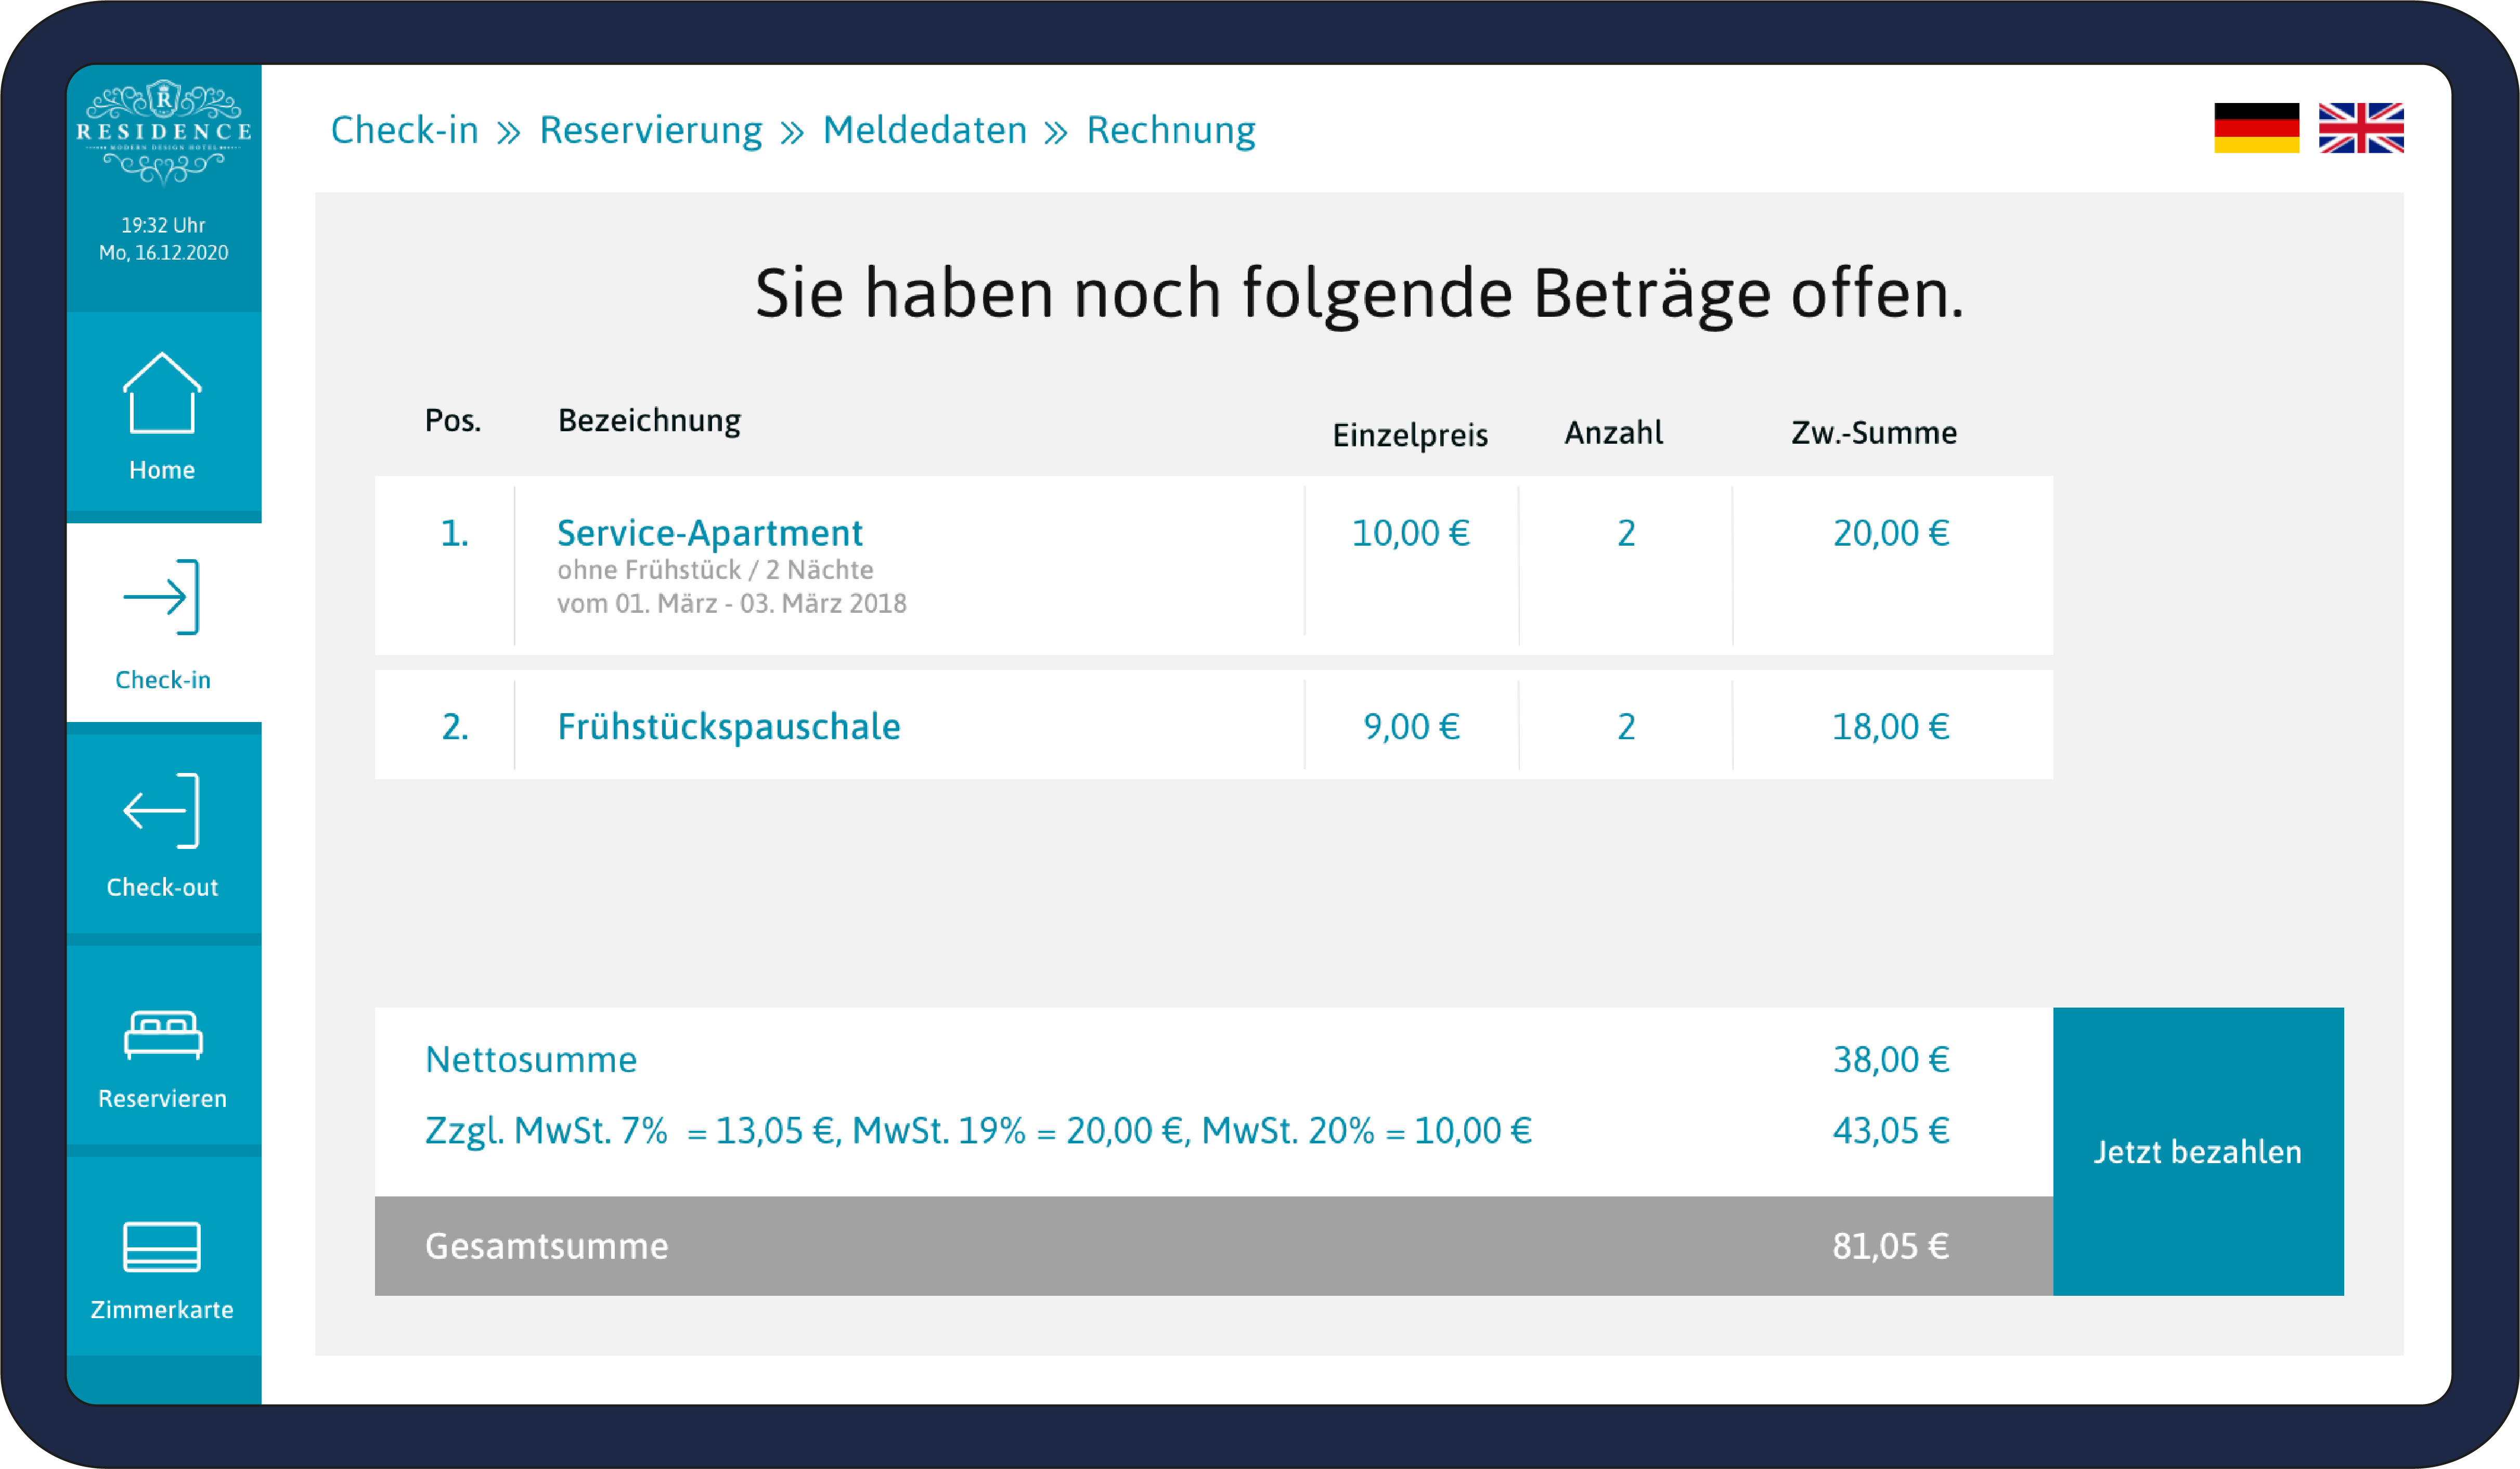Tap the Reservieren bed icon
The height and width of the screenshot is (1469, 2520).
(x=163, y=1034)
